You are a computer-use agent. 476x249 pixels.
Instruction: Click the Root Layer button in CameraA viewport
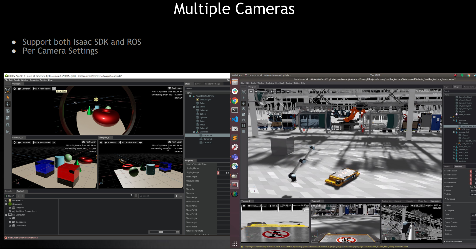click(175, 88)
